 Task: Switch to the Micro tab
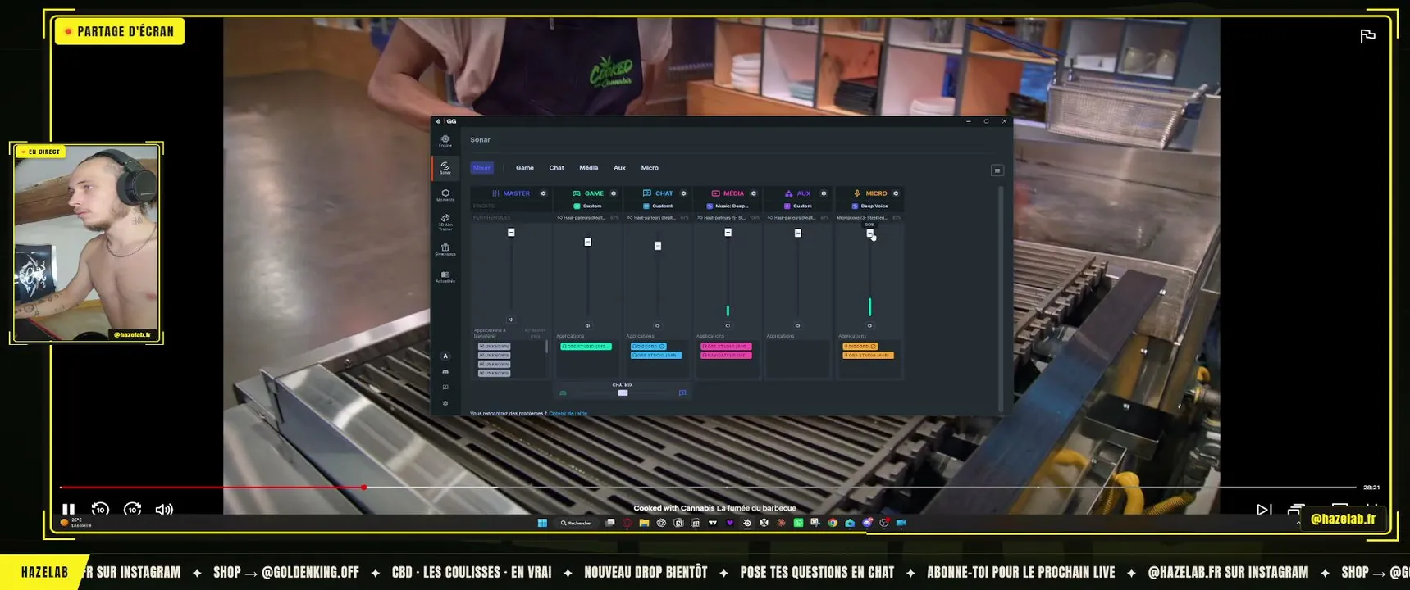click(x=650, y=168)
